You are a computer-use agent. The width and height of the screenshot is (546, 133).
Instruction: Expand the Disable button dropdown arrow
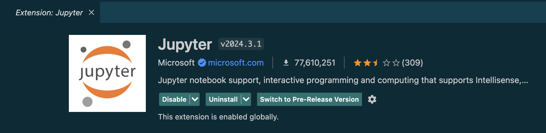click(195, 99)
